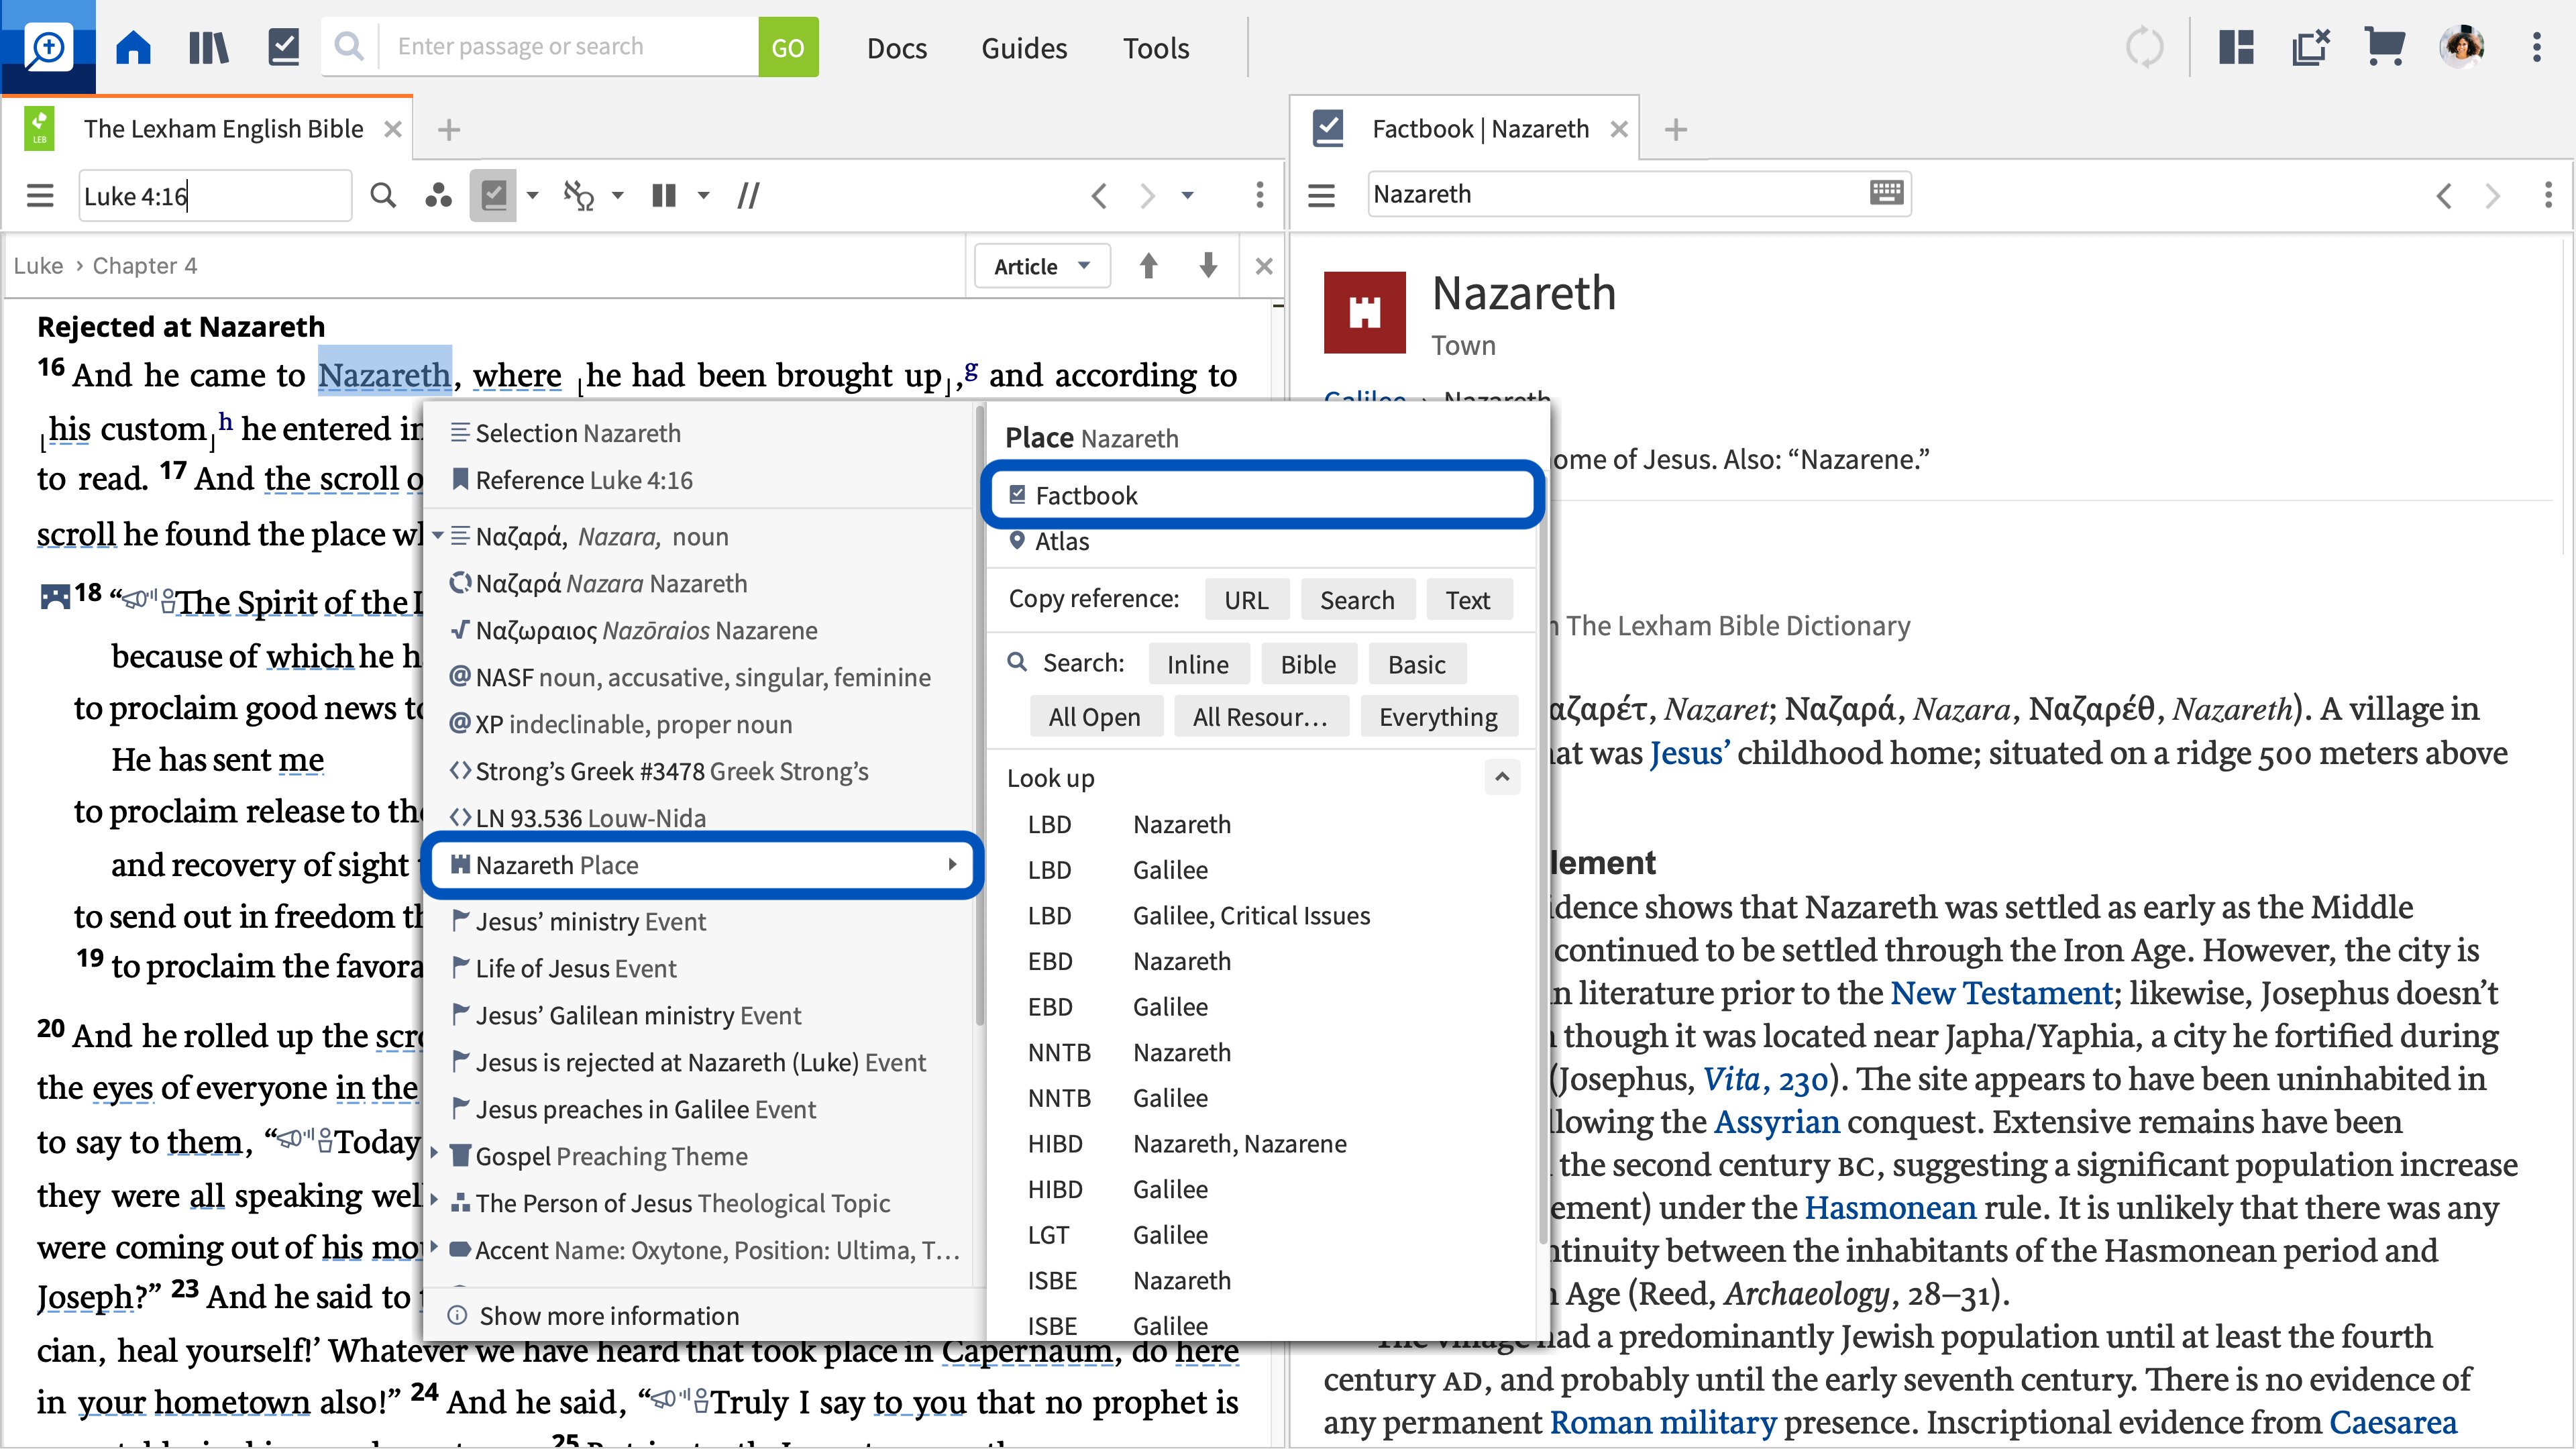
Task: Select Nazareth Place context menu entry
Action: (703, 865)
